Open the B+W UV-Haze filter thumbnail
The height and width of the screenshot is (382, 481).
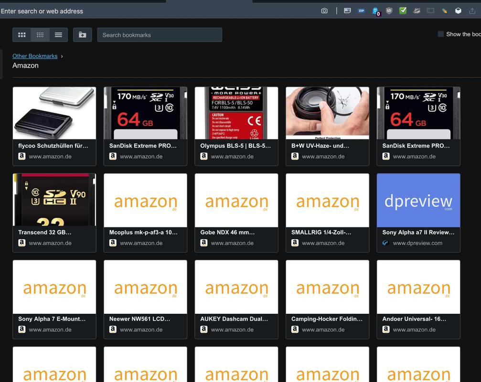coord(327,113)
